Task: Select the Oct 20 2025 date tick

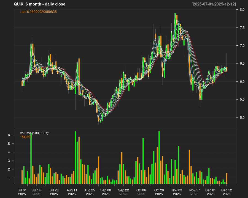Action: (x=159, y=192)
